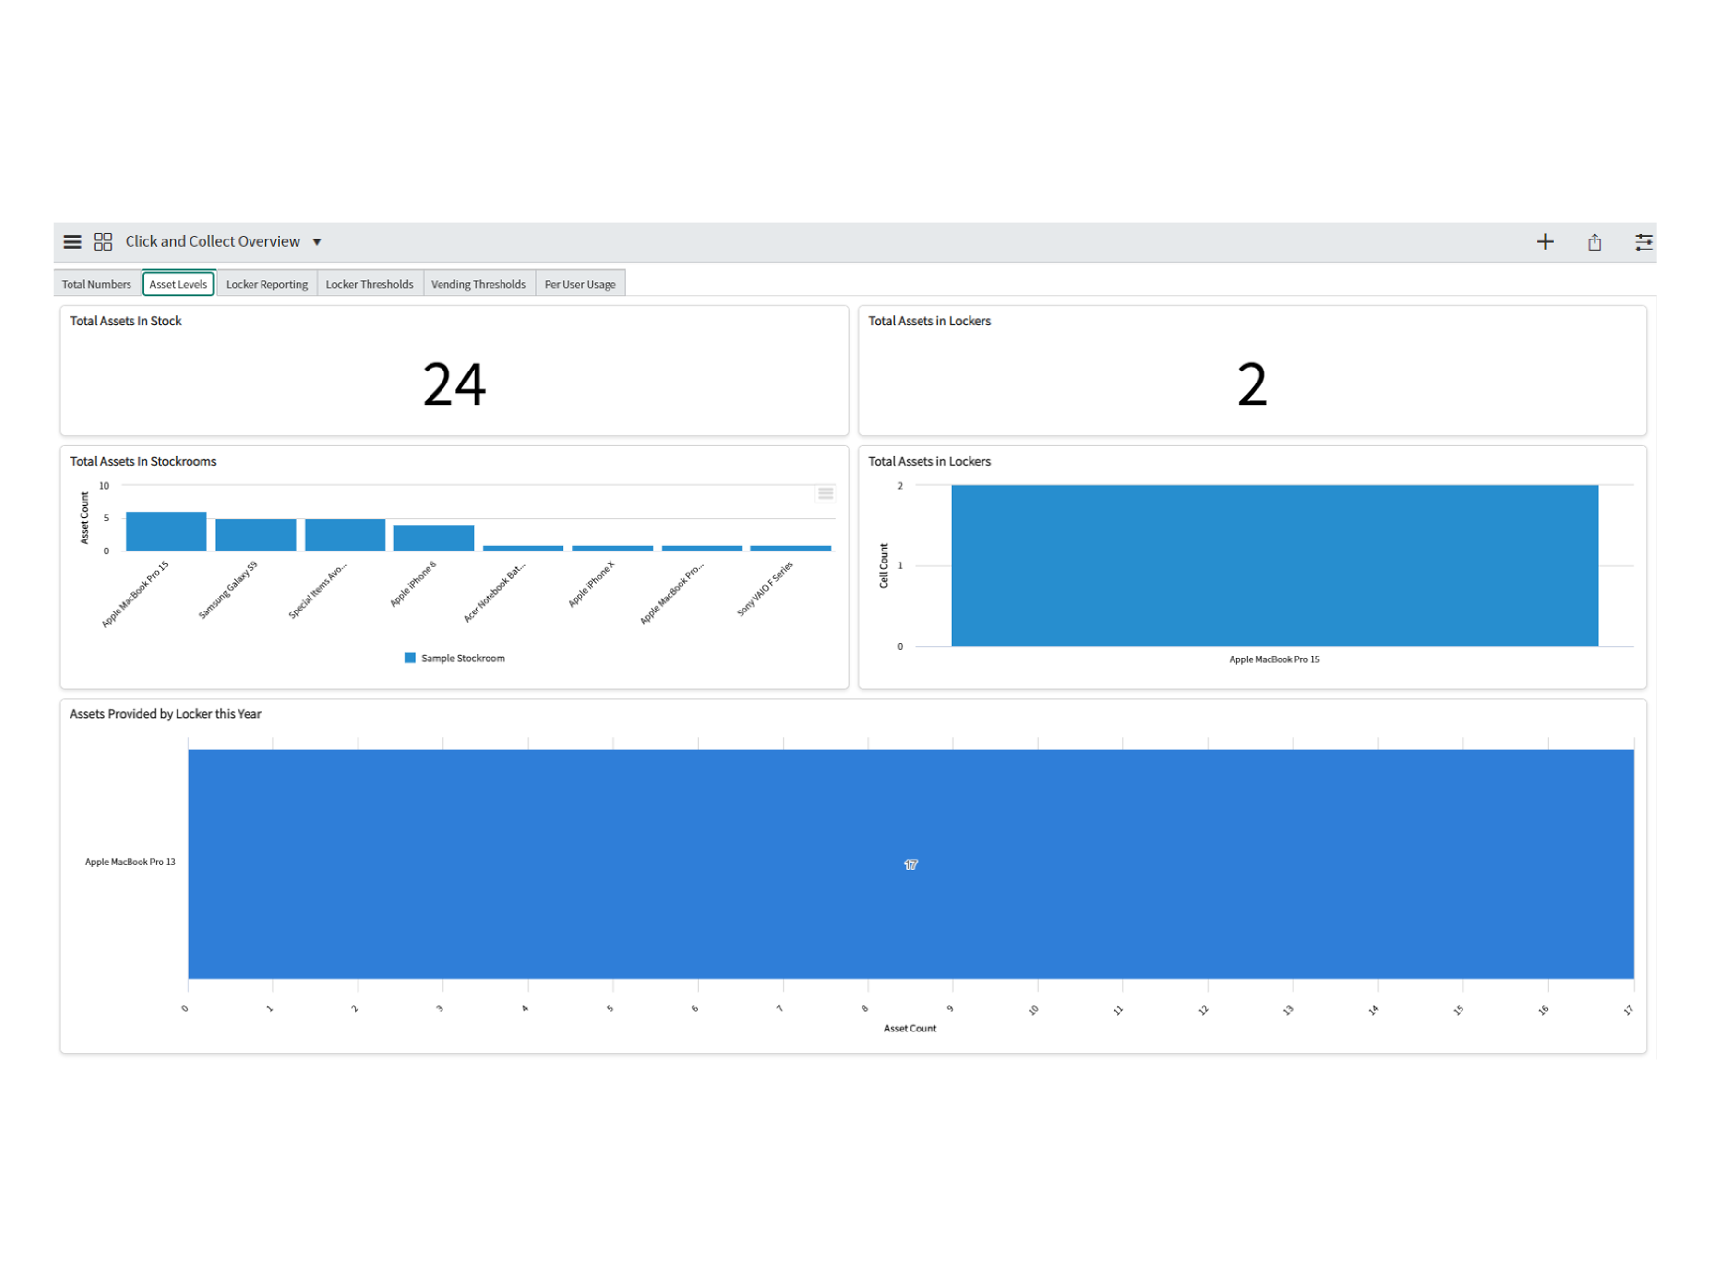This screenshot has width=1710, height=1282.
Task: Click the Sample Stockroom legend label
Action: pyautogui.click(x=462, y=658)
